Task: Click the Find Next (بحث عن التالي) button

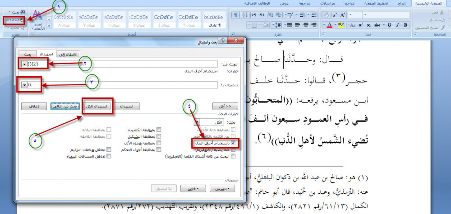Action: click(x=65, y=106)
